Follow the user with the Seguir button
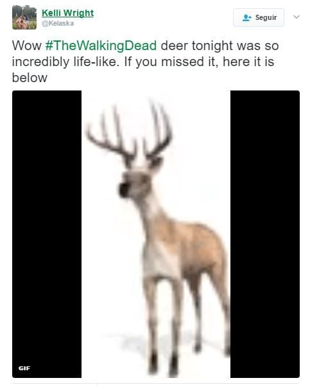 pos(259,17)
